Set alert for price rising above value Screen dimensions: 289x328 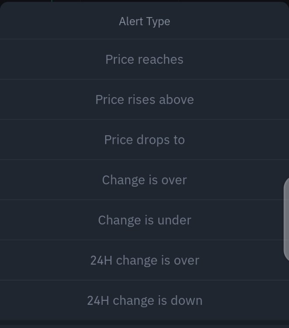(144, 100)
